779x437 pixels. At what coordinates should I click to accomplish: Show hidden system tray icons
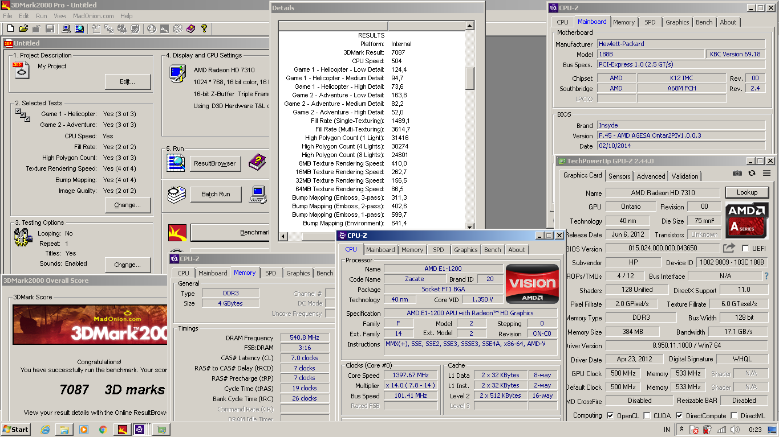681,430
